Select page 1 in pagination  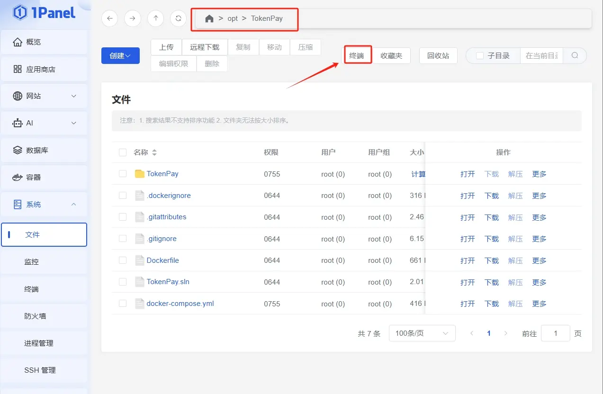[x=488, y=333]
